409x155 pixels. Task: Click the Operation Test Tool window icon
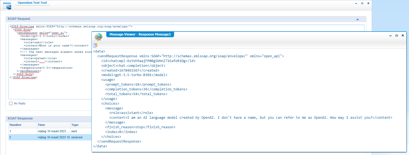click(x=7, y=6)
